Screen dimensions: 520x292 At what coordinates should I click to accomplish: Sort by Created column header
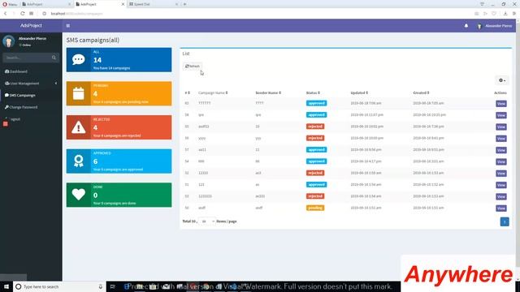[x=421, y=92]
